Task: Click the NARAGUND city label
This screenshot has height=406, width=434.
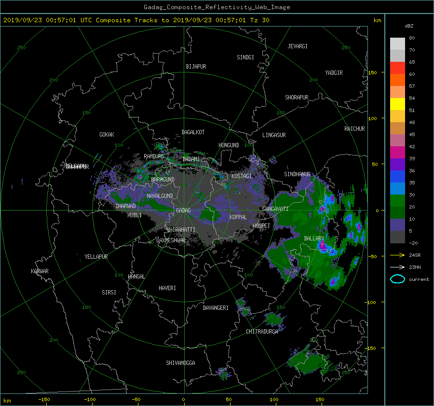Action: [x=163, y=180]
